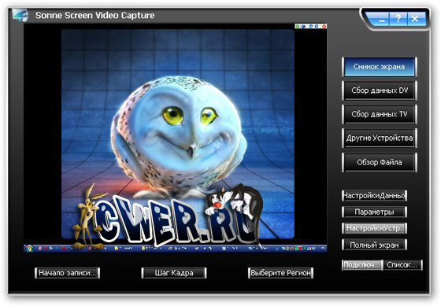Screen dimensions: 441x306
Task: Click the НастройкиУстр. button
Action: (374, 228)
